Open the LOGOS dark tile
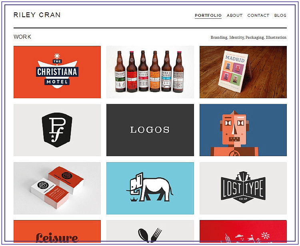 pyautogui.click(x=150, y=130)
